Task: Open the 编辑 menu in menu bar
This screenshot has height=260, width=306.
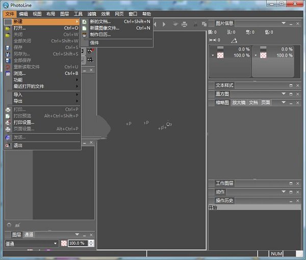Action: pyautogui.click(x=23, y=14)
